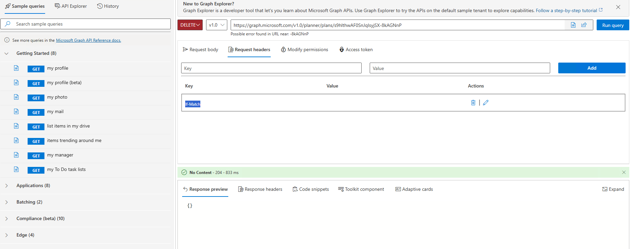This screenshot has width=632, height=249.
Task: Open the Access token tab
Action: click(x=356, y=49)
